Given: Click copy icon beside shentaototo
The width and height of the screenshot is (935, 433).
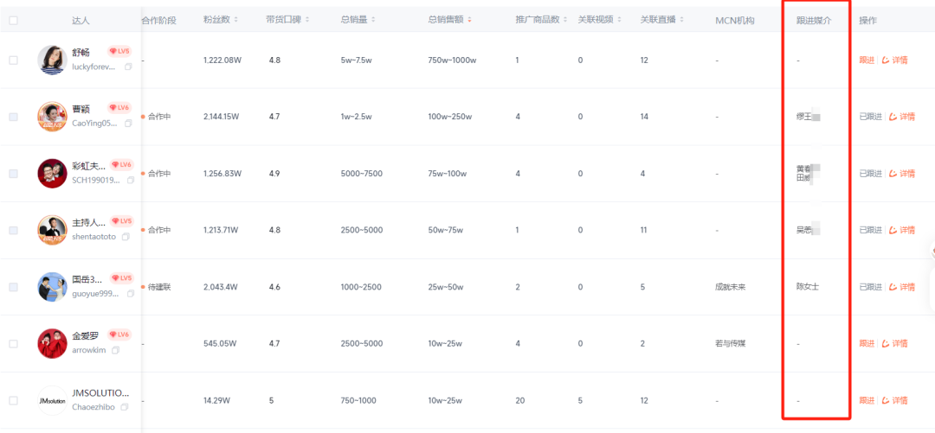Looking at the screenshot, I should [x=126, y=237].
